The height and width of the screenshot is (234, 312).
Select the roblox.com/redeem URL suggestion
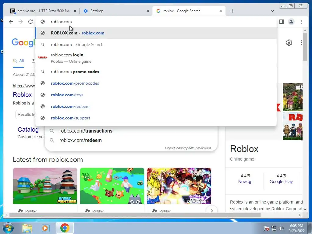156,106
